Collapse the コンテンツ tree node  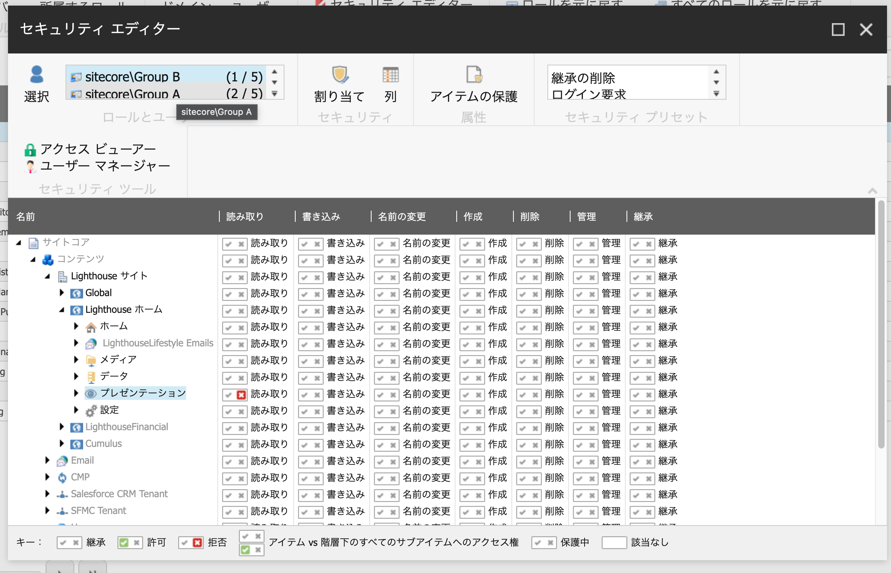click(x=33, y=260)
